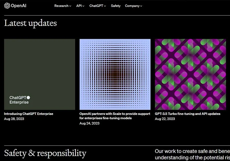
Task: Open the Company menu
Action: [134, 6]
